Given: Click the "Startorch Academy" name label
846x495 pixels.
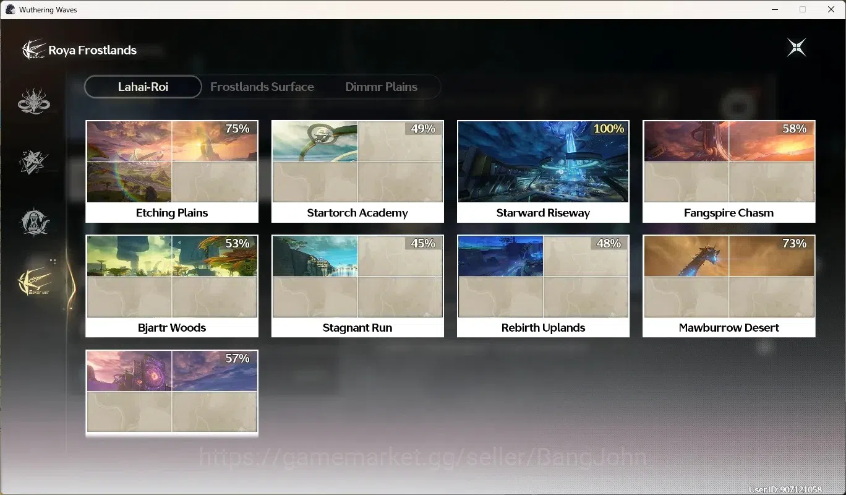Looking at the screenshot, I should tap(357, 213).
